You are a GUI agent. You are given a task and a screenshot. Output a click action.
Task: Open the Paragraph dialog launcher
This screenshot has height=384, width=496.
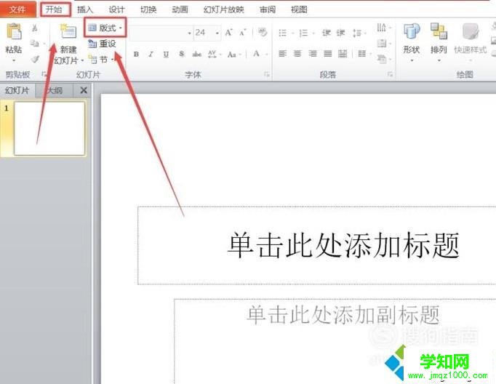coord(390,75)
